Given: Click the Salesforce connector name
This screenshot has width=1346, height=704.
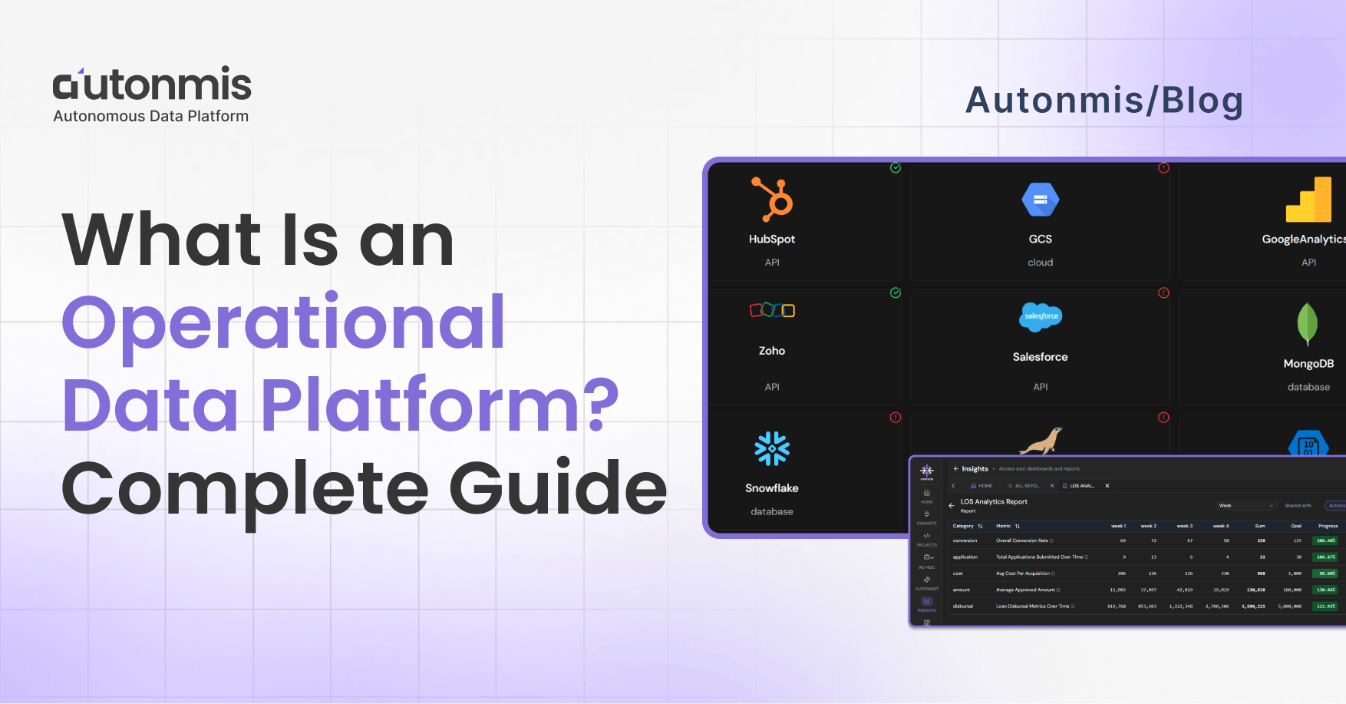Looking at the screenshot, I should click(x=1040, y=357).
